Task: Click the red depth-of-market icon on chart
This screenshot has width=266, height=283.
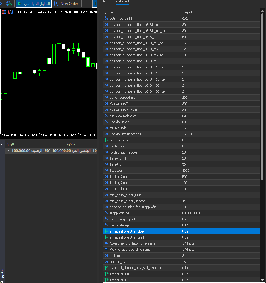Action: (x=4, y=12)
